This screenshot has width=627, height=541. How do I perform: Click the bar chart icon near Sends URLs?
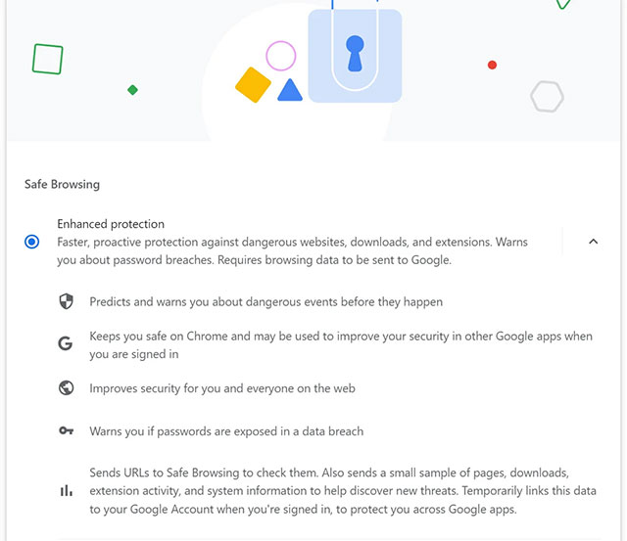(x=66, y=491)
